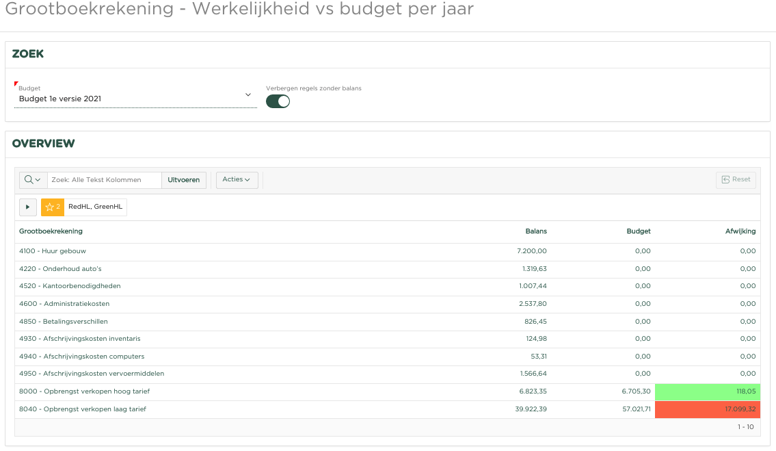This screenshot has height=451, width=776.
Task: Toggle Verbergen regels zonder balans switch
Action: pyautogui.click(x=278, y=101)
